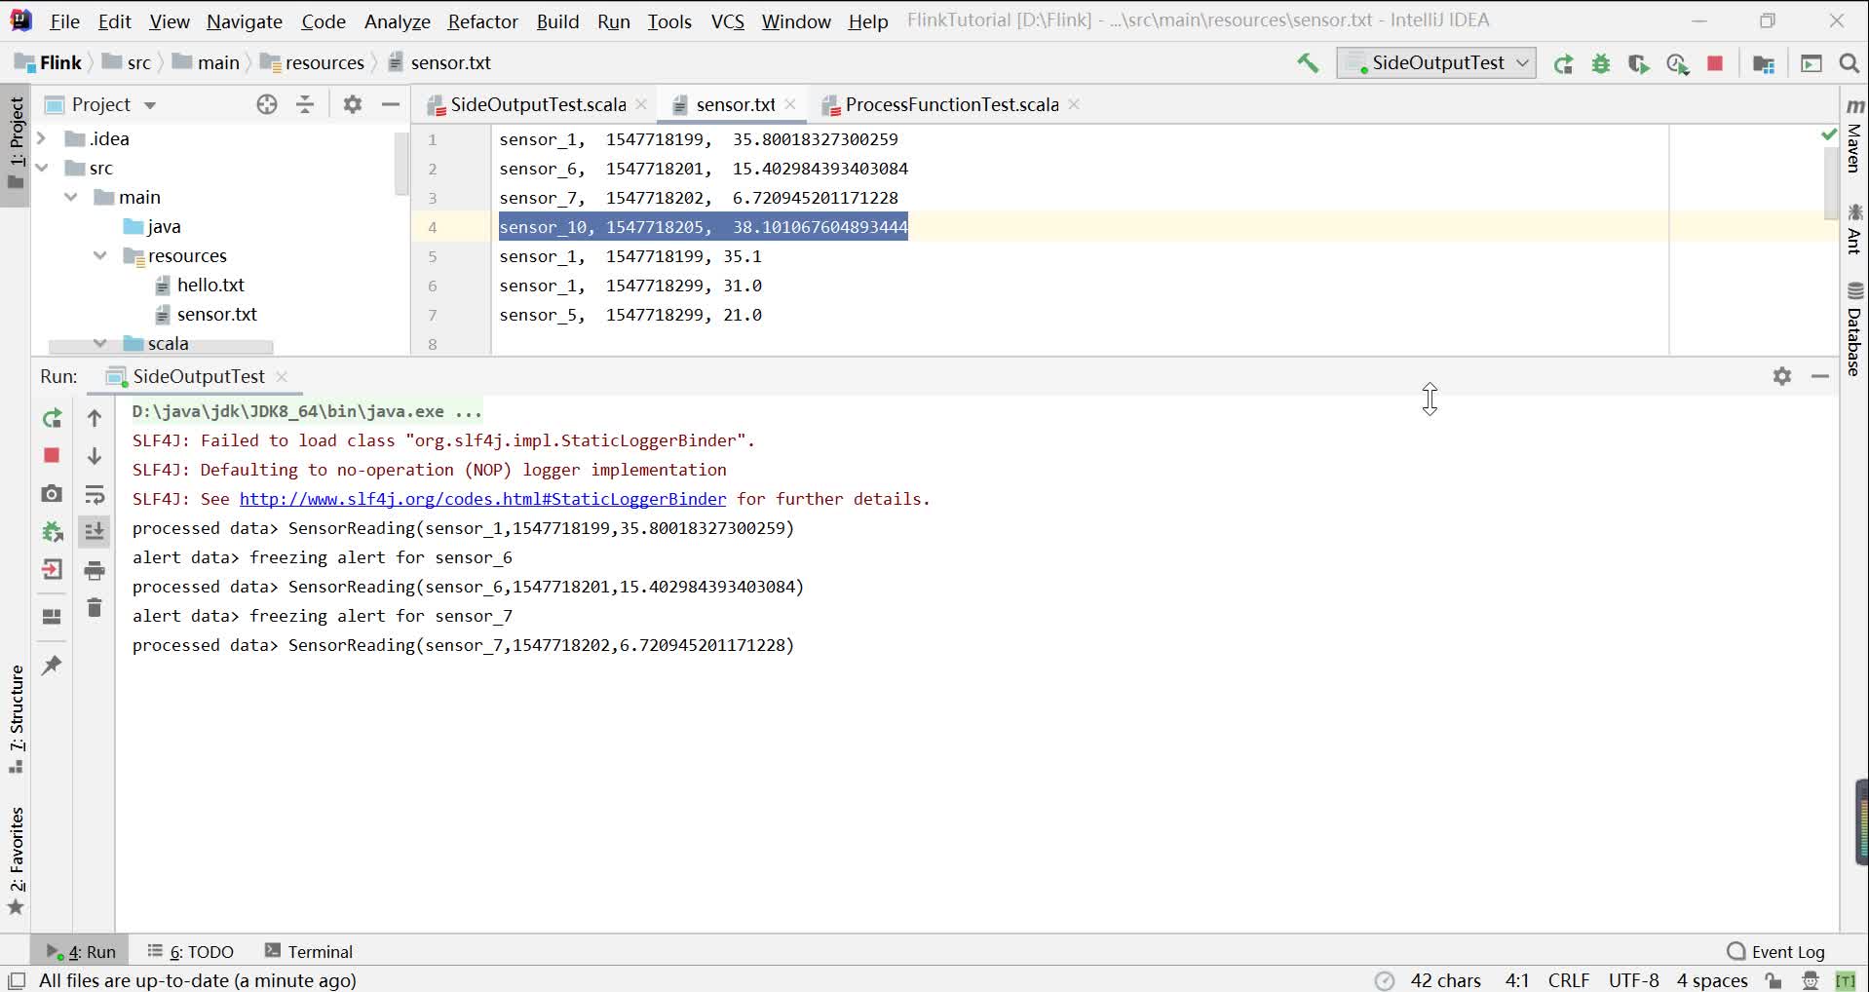Hide the Run panel with minus icon

(x=1820, y=376)
